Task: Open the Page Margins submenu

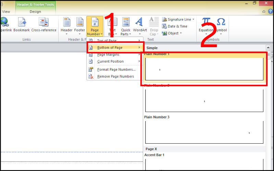Action: [x=115, y=55]
